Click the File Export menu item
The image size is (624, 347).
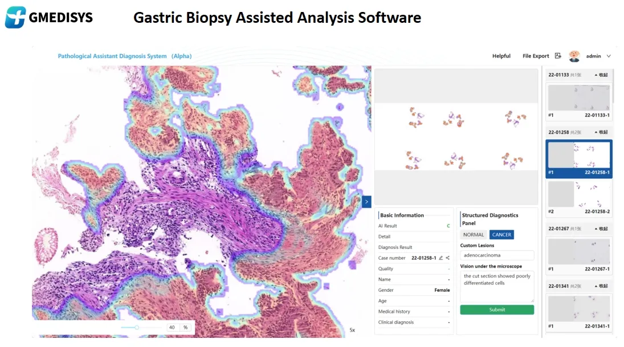tap(536, 56)
